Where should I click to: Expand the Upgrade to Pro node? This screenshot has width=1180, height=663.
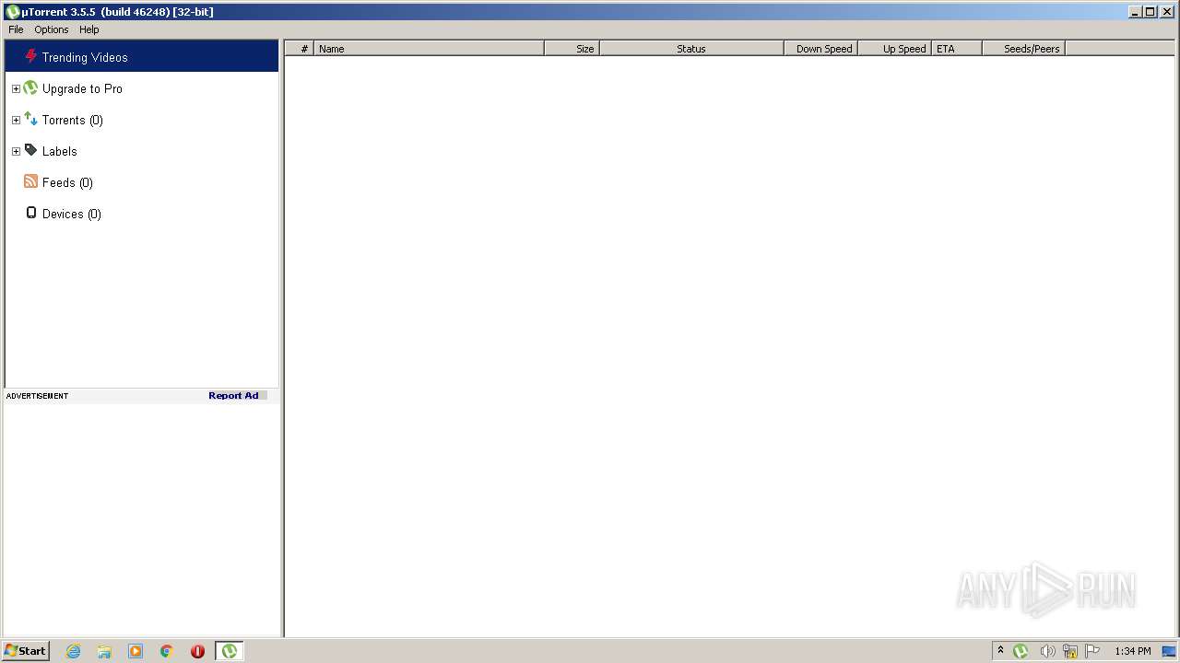[16, 89]
